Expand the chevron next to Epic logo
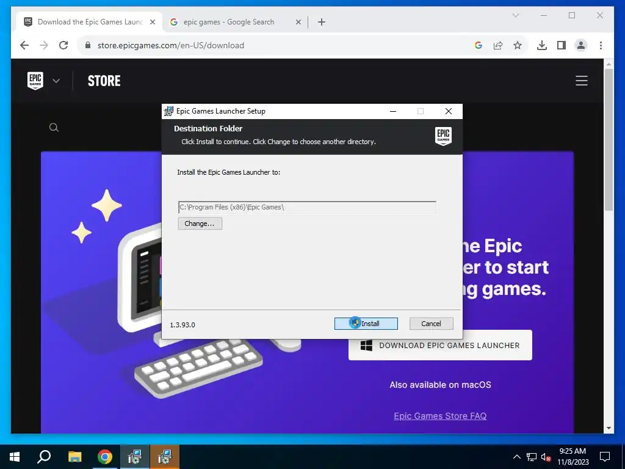This screenshot has height=469, width=625. point(56,81)
